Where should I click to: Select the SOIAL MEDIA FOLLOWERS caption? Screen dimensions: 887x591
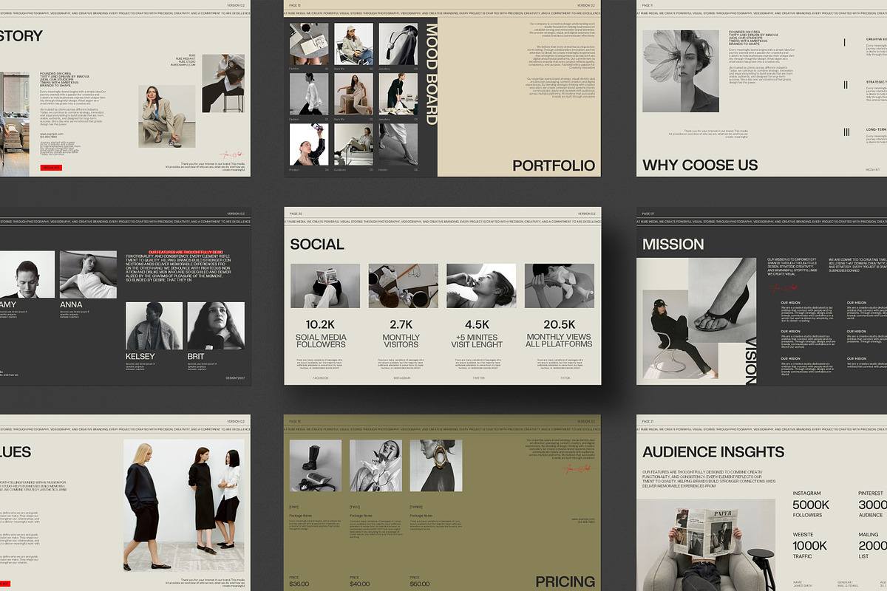321,341
